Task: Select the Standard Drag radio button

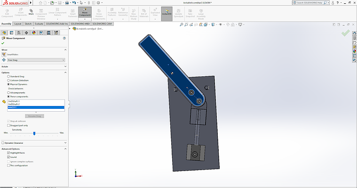Action: tap(8, 76)
